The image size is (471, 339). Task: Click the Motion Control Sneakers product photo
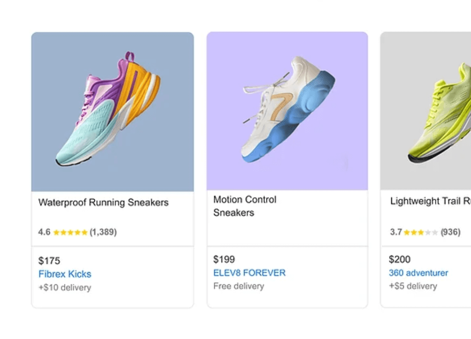(x=287, y=111)
